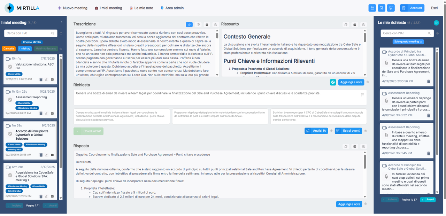Select the audio waveform icon above the Trascrizione
The width and height of the screenshot is (446, 216).
click(189, 24)
